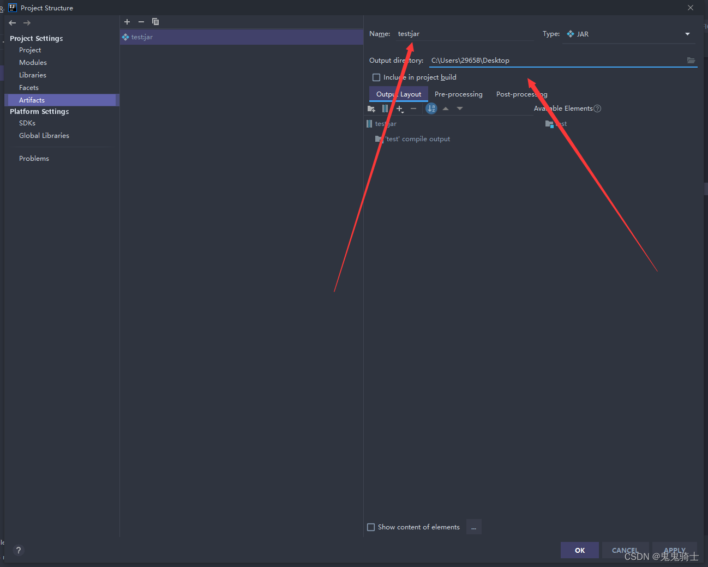Browse for output directory folder icon
Screen dimensions: 708x567
pyautogui.click(x=691, y=61)
